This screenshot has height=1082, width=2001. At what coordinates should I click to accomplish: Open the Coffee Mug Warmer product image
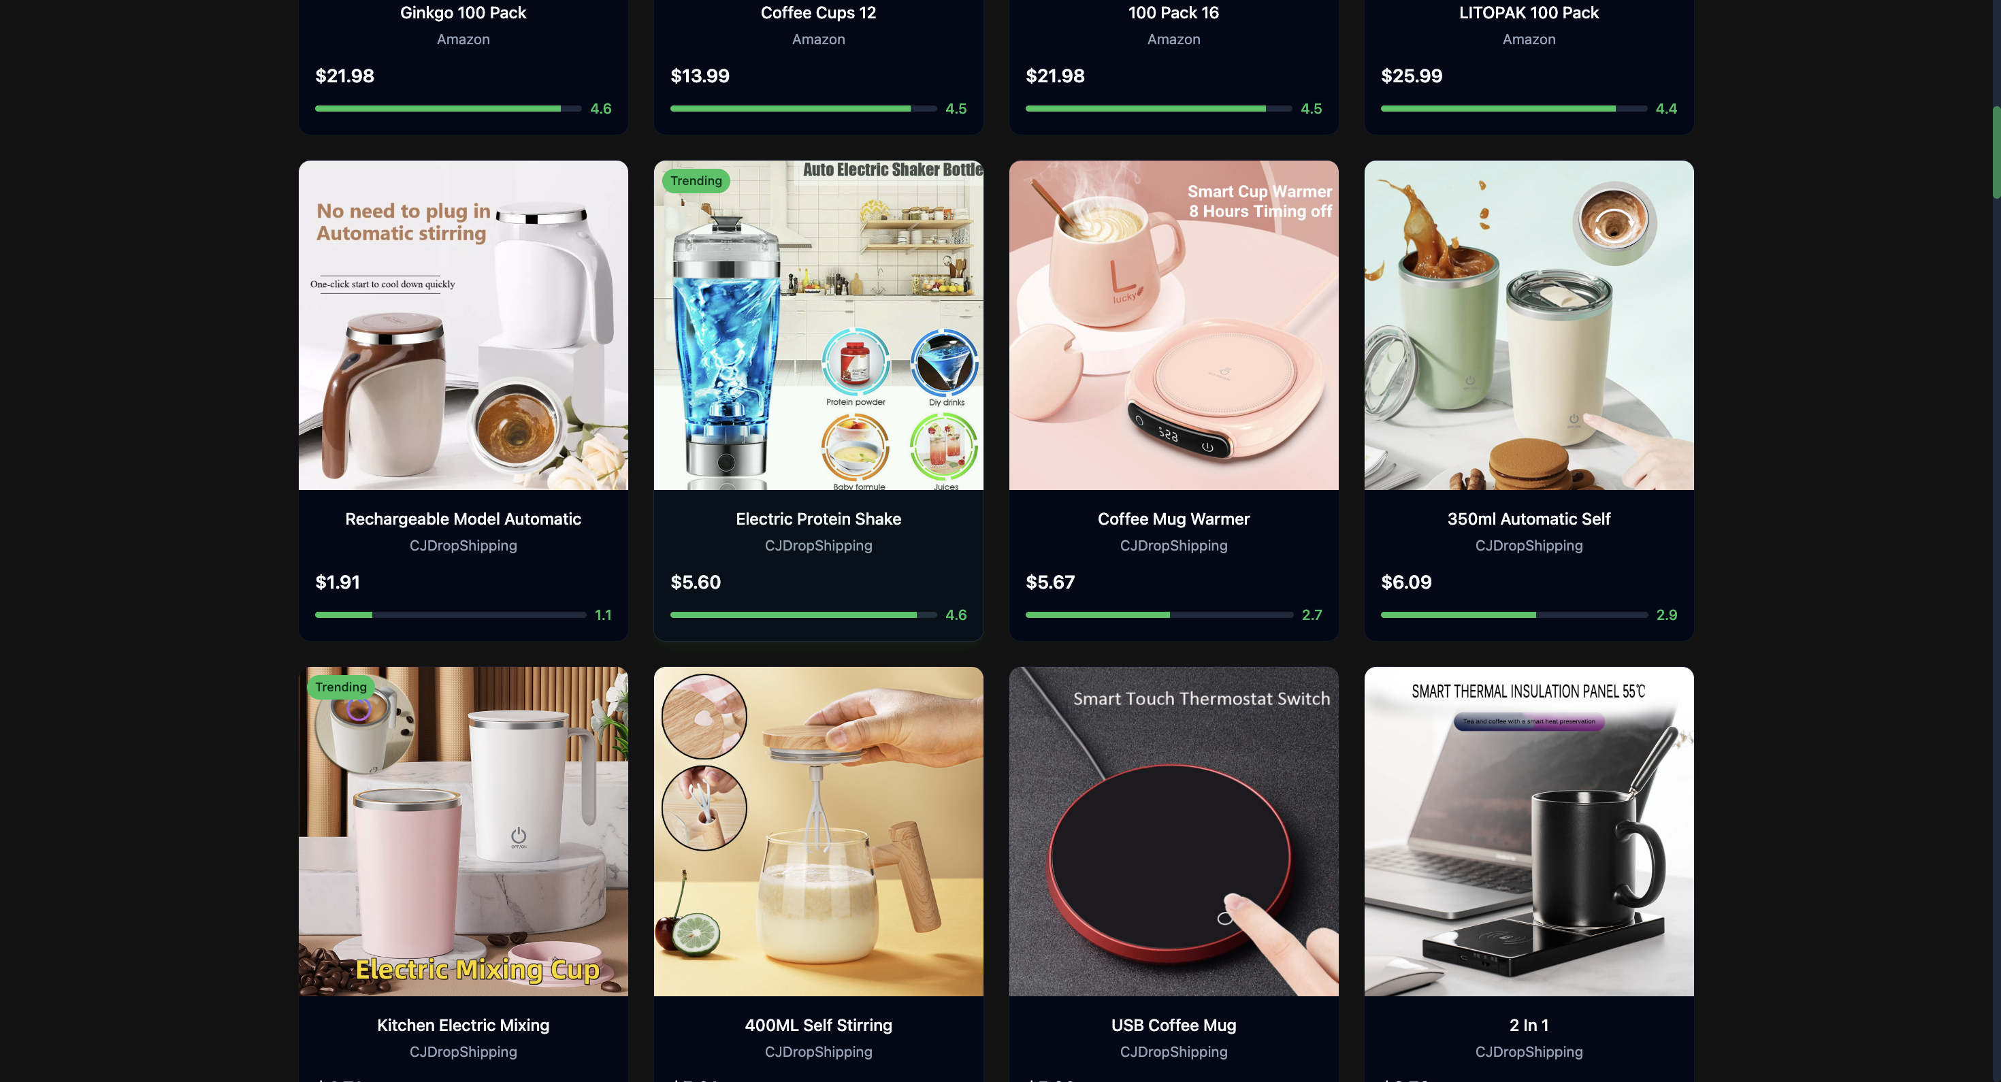(x=1173, y=325)
